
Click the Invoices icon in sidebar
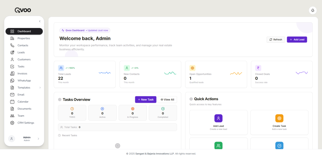[12, 74]
